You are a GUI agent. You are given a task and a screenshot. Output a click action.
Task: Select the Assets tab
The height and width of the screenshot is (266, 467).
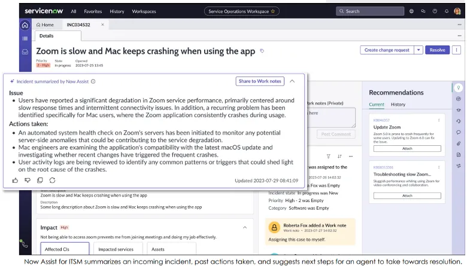tap(172, 249)
